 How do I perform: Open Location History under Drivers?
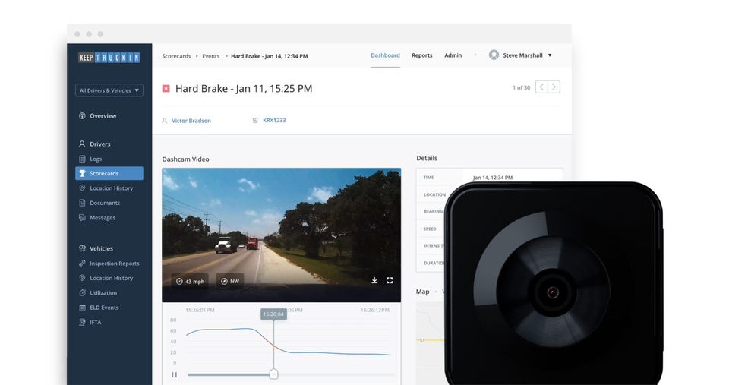tap(111, 188)
